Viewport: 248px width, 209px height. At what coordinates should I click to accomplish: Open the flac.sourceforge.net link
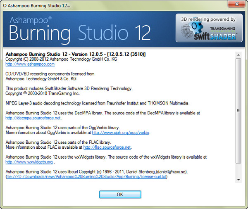pos(107,147)
